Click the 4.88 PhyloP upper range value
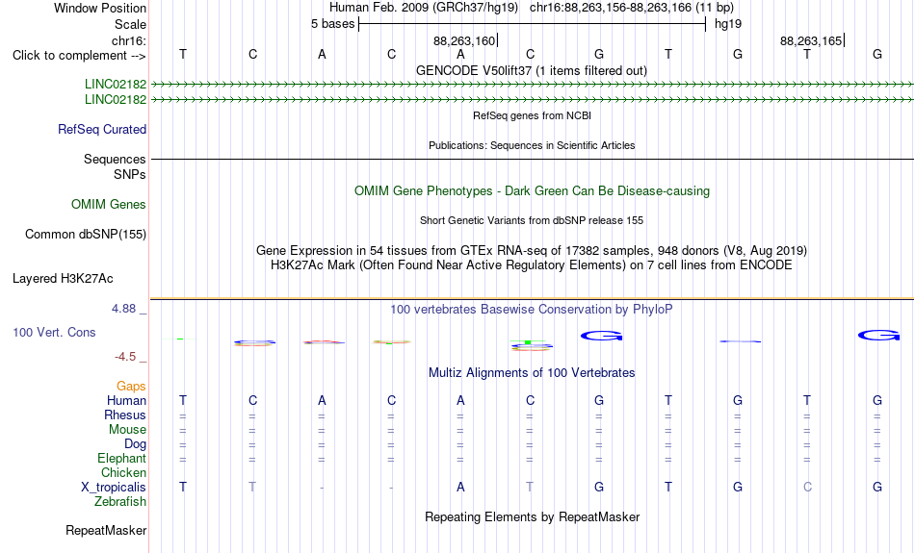 point(123,309)
